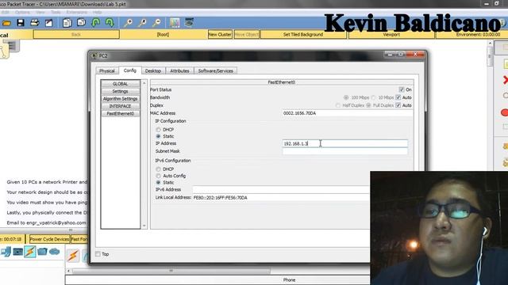Click the INTERFACE section button
Image resolution: width=508 pixels, height=285 pixels.
click(x=120, y=106)
